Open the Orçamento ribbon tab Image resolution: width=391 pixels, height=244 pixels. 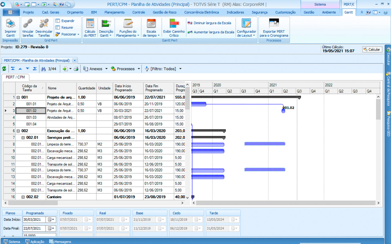(75, 12)
